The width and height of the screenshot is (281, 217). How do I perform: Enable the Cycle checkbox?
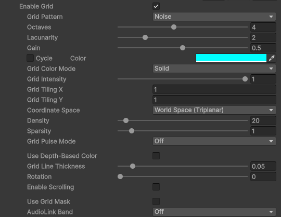tap(30, 58)
